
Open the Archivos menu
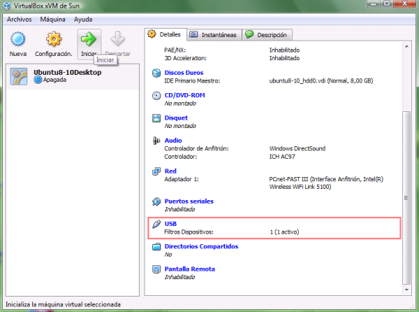20,20
